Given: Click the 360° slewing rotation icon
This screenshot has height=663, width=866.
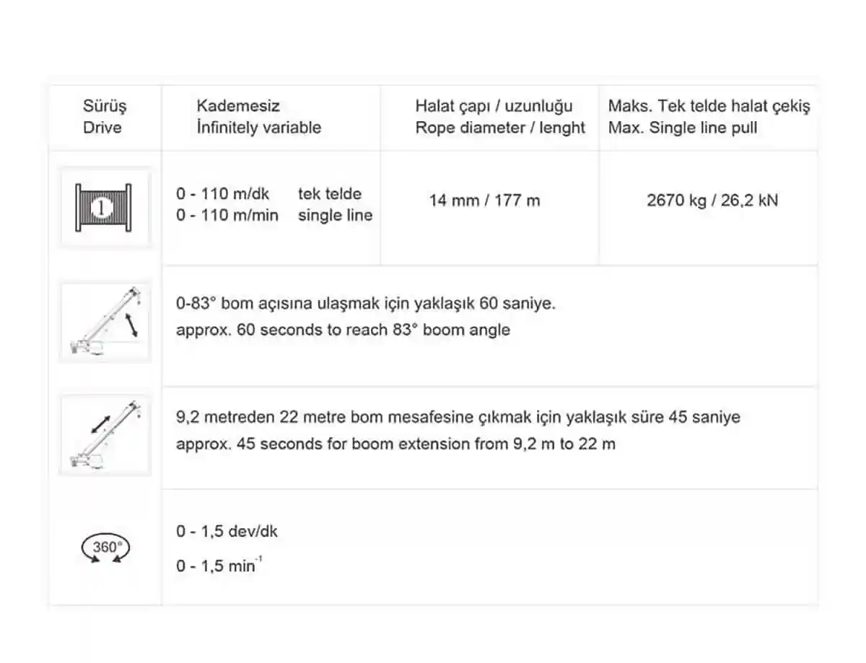Looking at the screenshot, I should [105, 548].
